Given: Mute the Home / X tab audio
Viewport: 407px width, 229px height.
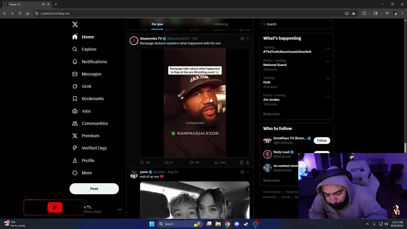Looking at the screenshot, I should point(43,4).
